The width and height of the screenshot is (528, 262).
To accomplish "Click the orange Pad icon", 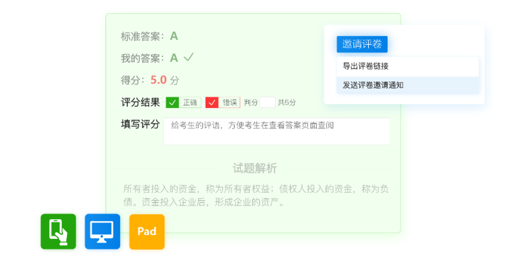I will pos(147,231).
